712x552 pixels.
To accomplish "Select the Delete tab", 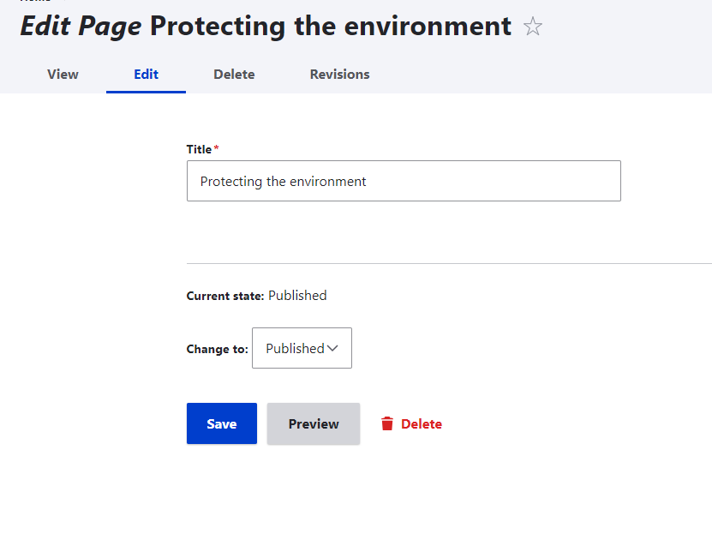I will click(233, 75).
